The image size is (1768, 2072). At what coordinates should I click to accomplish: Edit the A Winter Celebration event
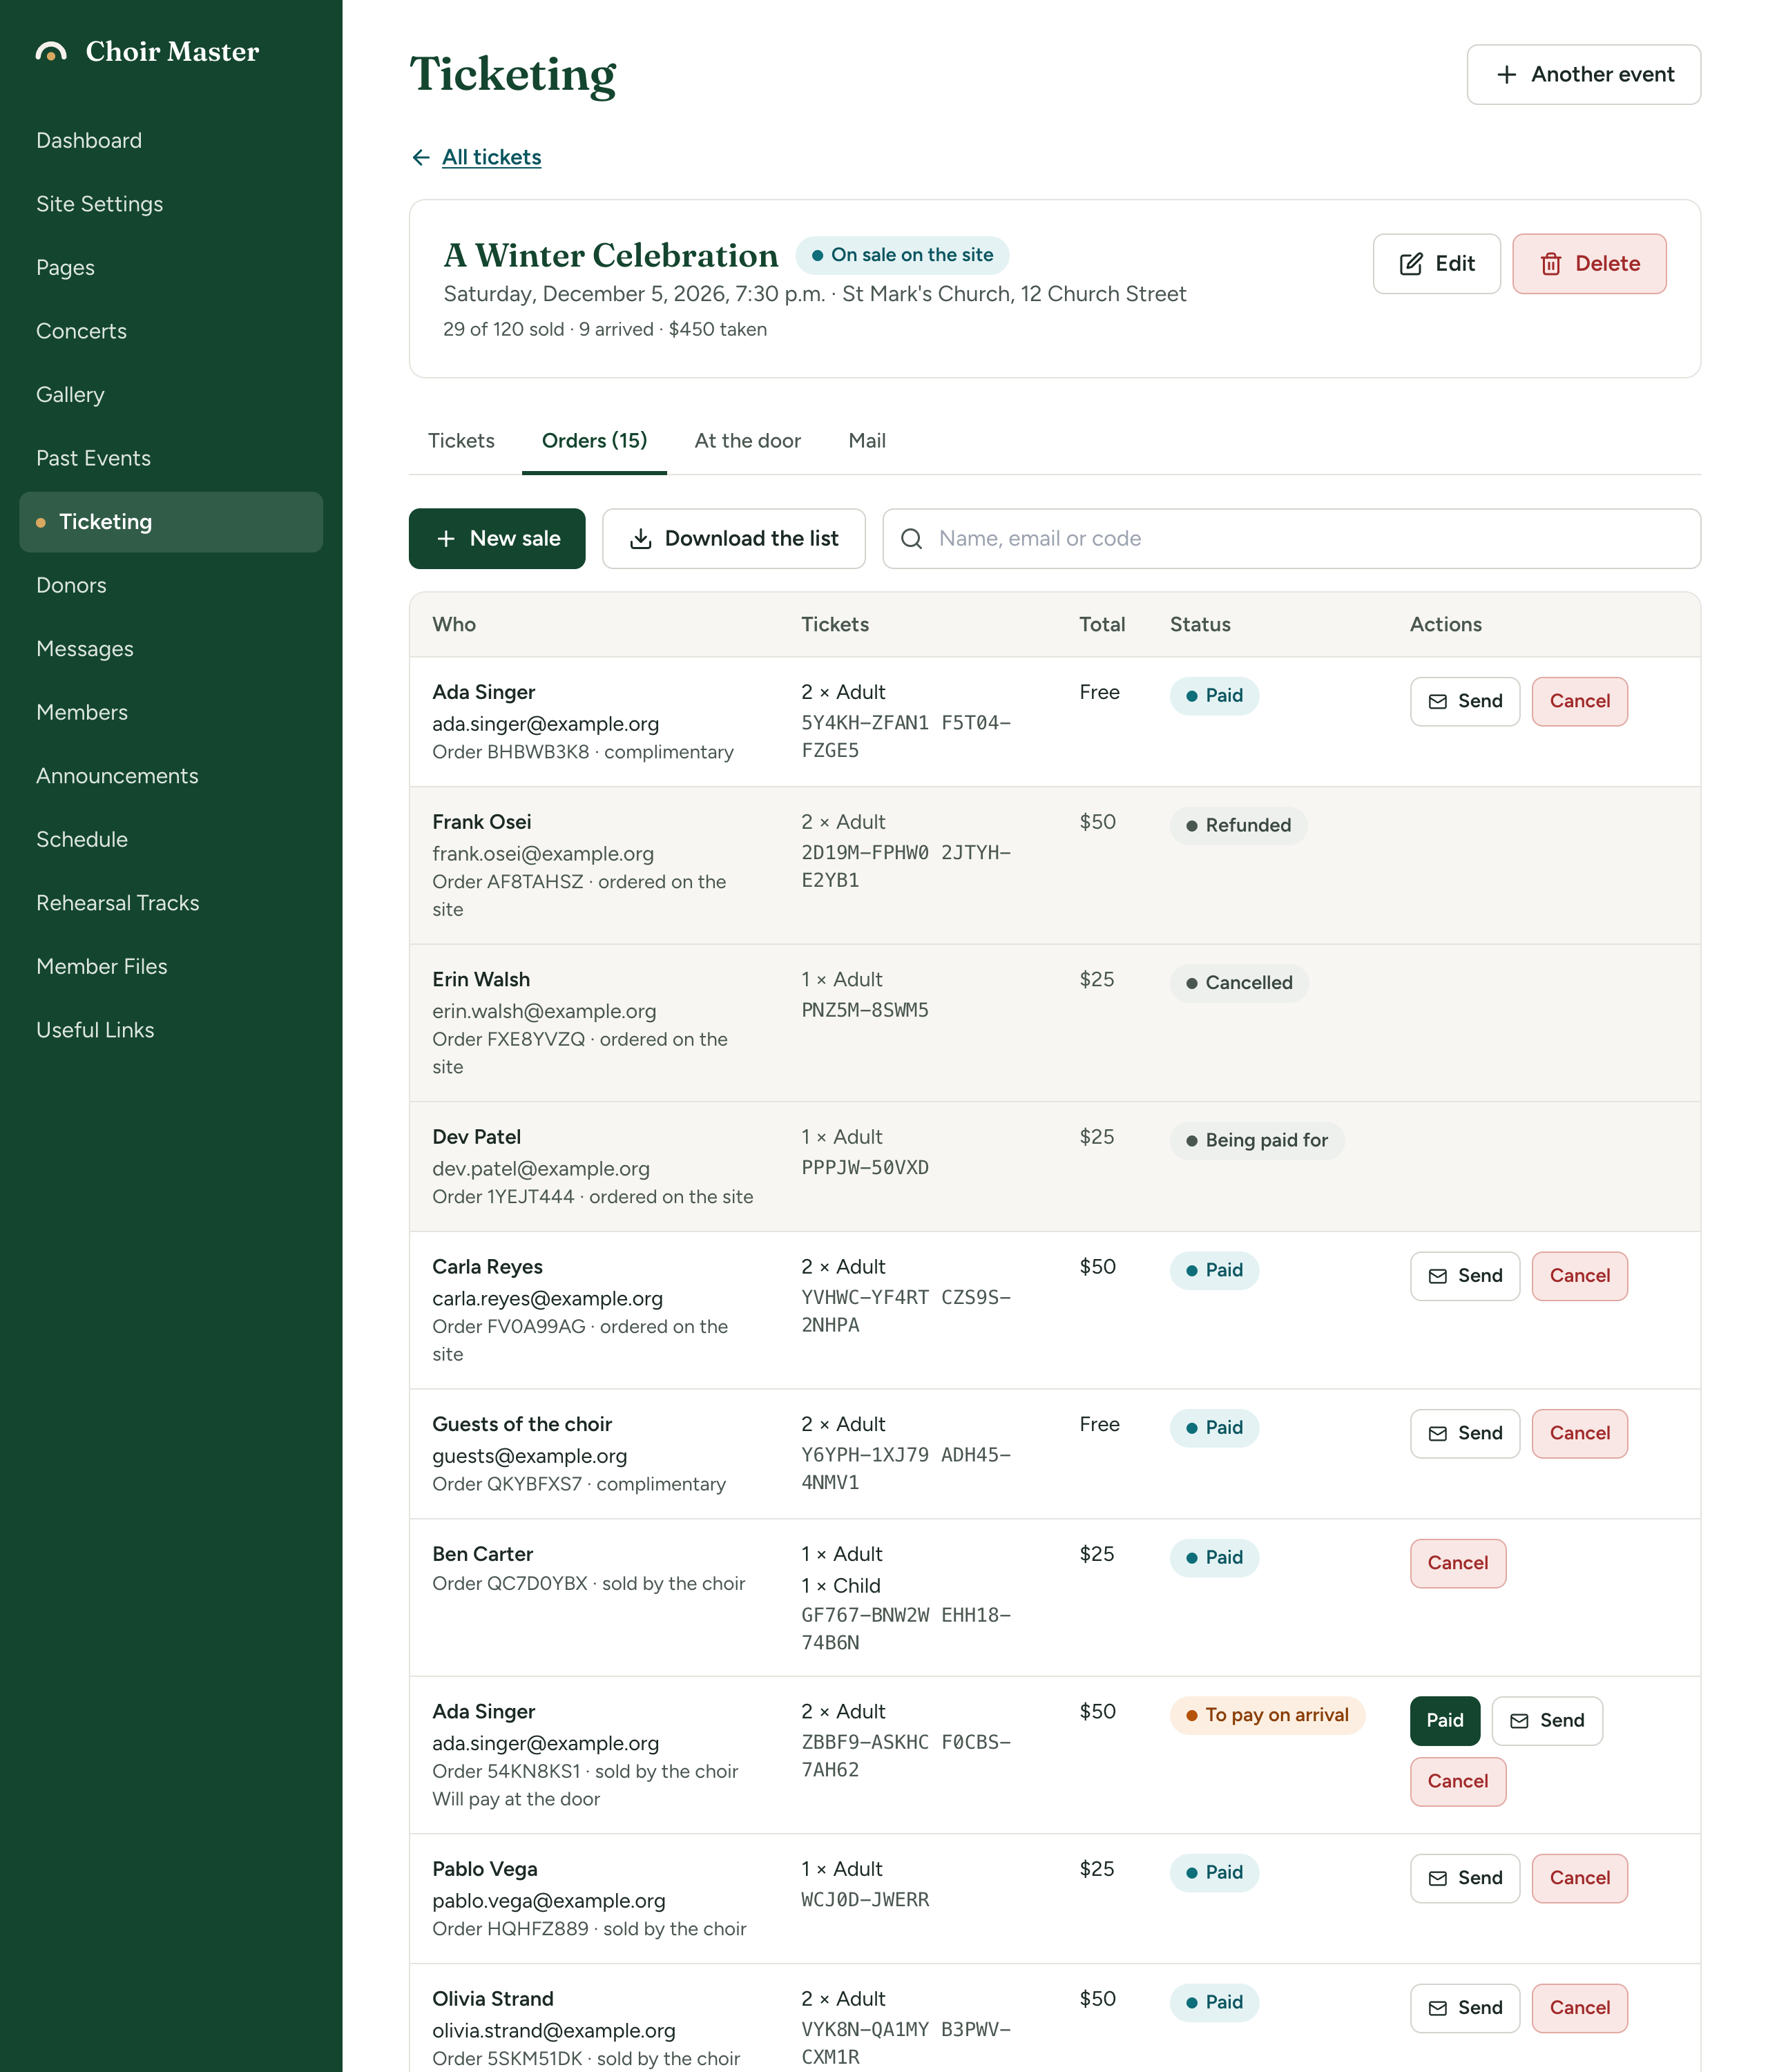click(x=1436, y=264)
